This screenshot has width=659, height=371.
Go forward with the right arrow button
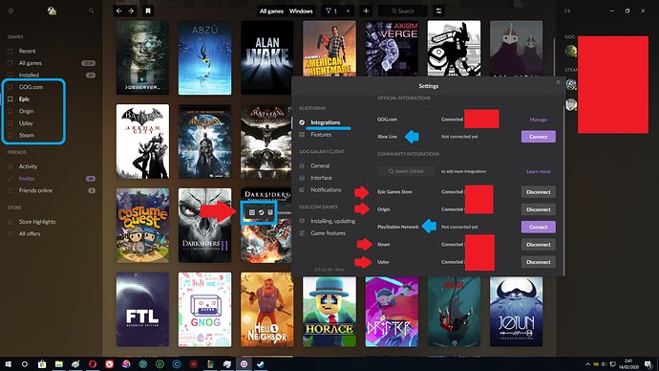131,11
